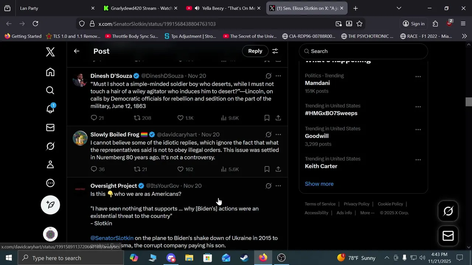
Task: Click the compose Post feather button
Action: point(51,205)
